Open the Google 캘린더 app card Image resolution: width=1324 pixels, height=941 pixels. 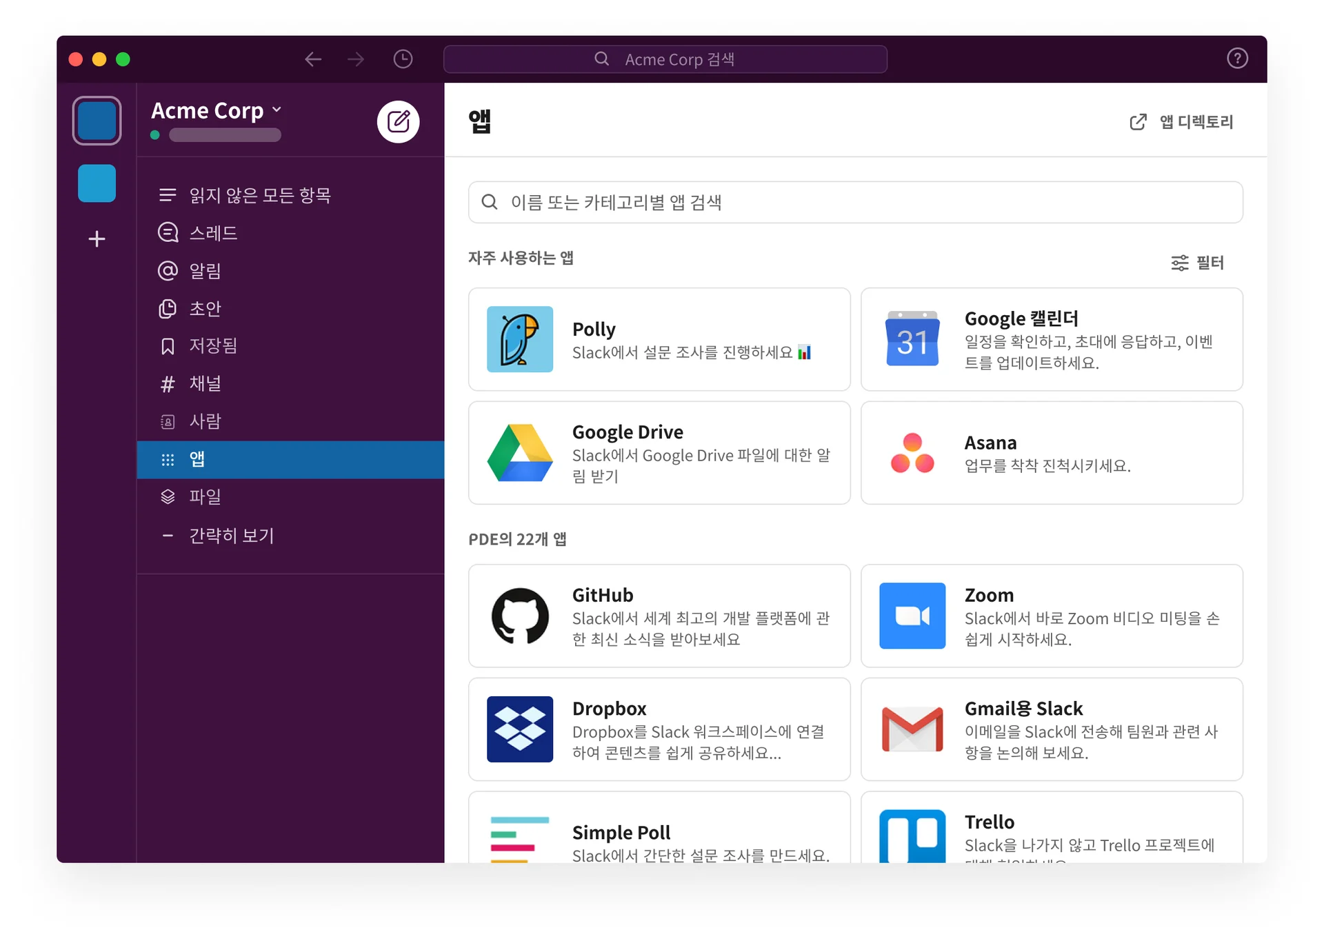coord(1051,339)
